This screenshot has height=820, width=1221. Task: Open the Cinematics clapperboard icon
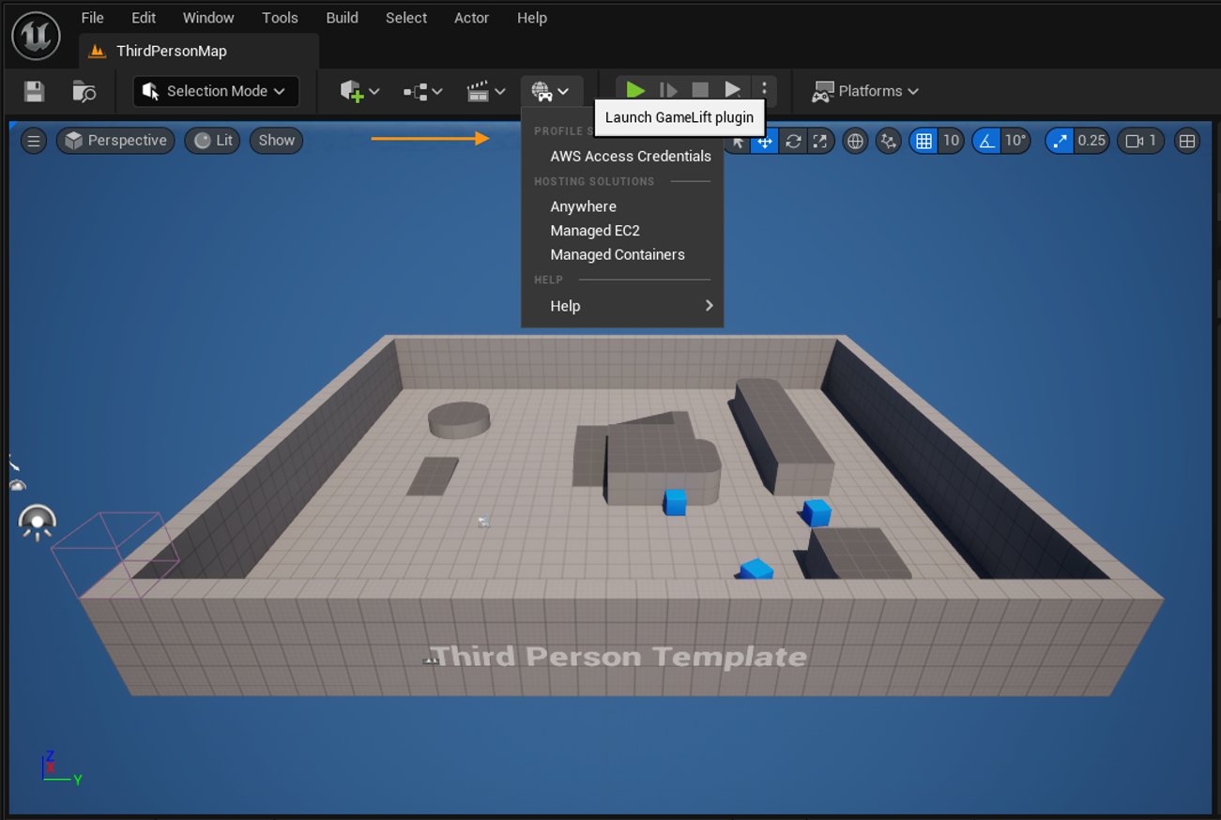[x=481, y=91]
